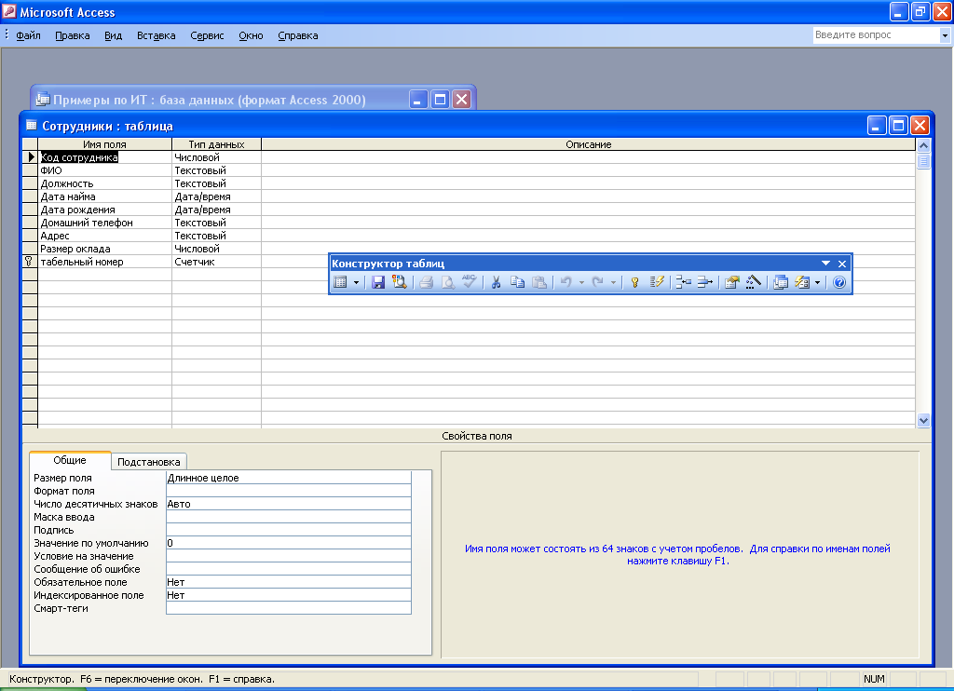Click the Условие на значение field

[x=289, y=556]
